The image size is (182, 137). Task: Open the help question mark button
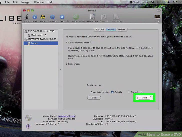tap(28, 126)
